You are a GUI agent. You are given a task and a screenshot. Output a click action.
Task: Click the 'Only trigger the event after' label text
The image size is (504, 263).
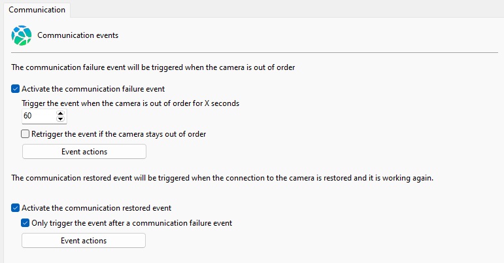(x=132, y=223)
